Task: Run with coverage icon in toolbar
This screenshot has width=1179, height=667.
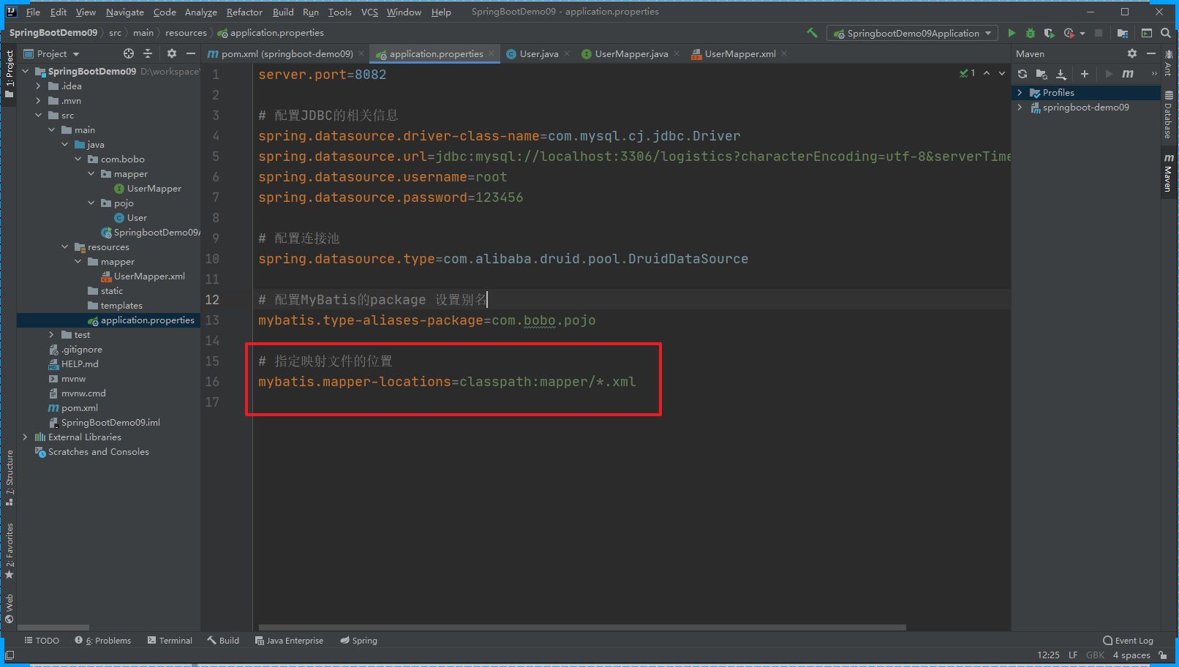Action: point(1050,33)
